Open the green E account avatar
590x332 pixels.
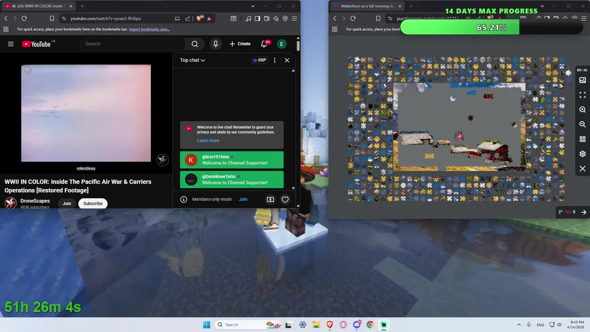coord(281,44)
